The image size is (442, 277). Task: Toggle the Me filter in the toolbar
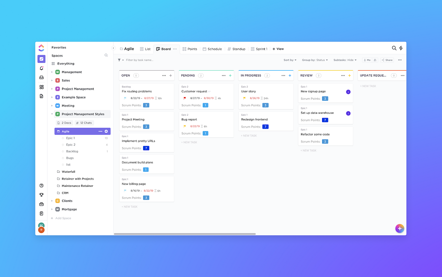(x=367, y=60)
